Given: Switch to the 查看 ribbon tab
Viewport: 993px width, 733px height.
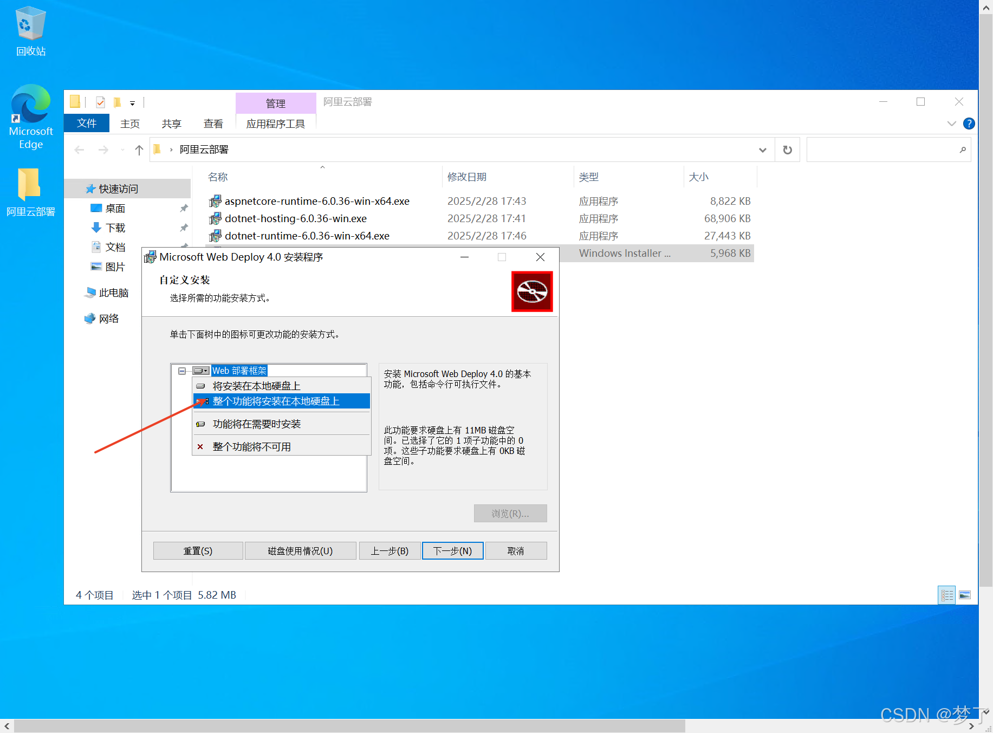Looking at the screenshot, I should tap(213, 124).
